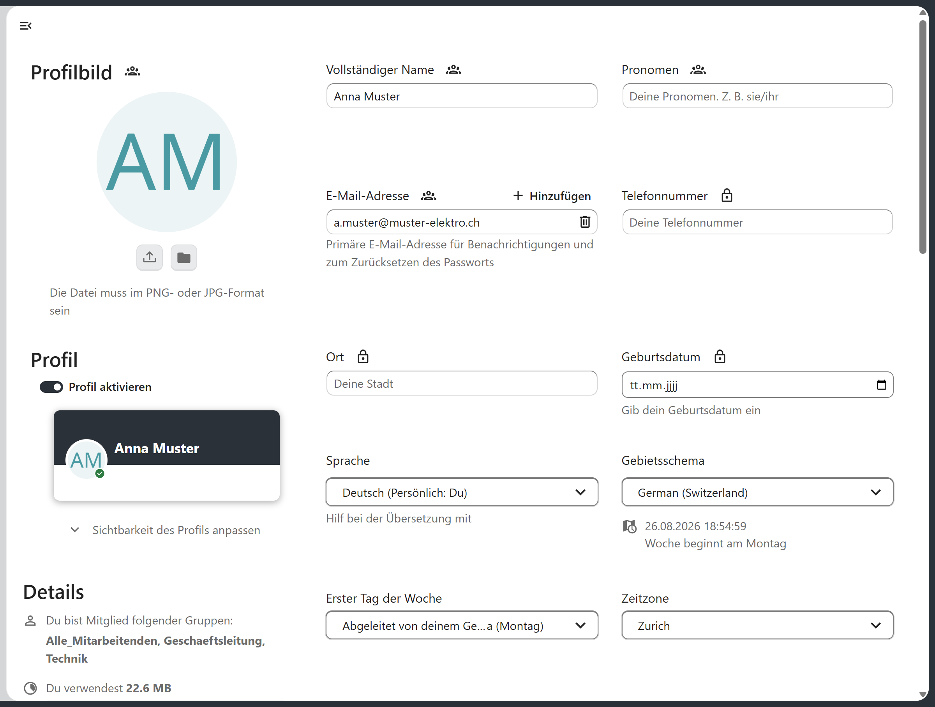Open Pronomen visibility scope icon

(698, 70)
